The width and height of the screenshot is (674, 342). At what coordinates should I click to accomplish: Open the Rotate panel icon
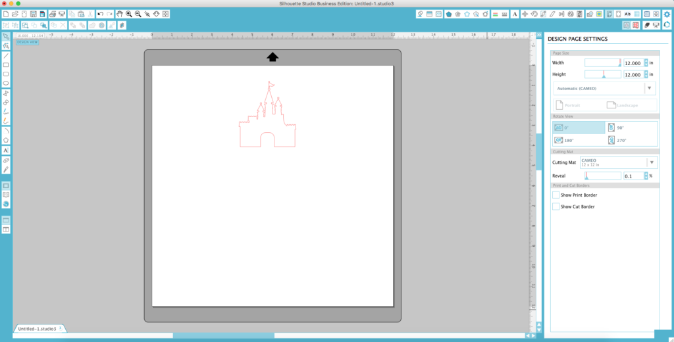534,14
